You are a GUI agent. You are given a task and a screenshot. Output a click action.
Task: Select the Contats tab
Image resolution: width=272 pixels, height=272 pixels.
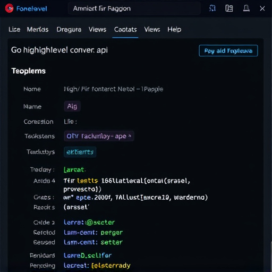pyautogui.click(x=125, y=29)
